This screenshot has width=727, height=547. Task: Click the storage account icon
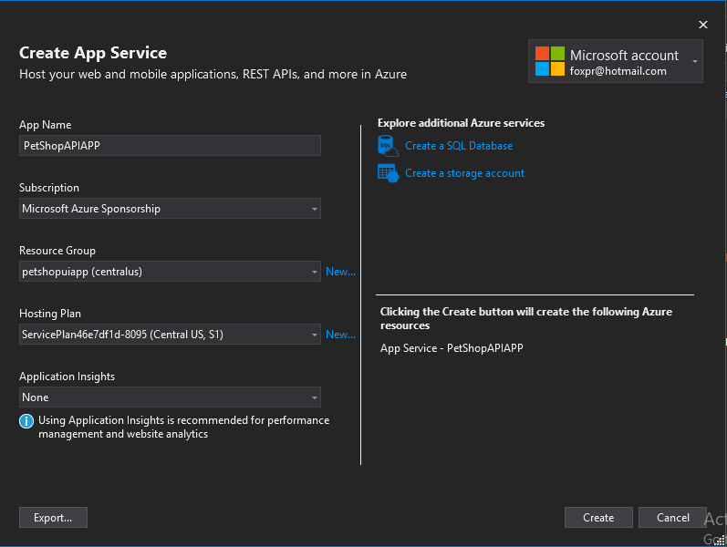(388, 173)
